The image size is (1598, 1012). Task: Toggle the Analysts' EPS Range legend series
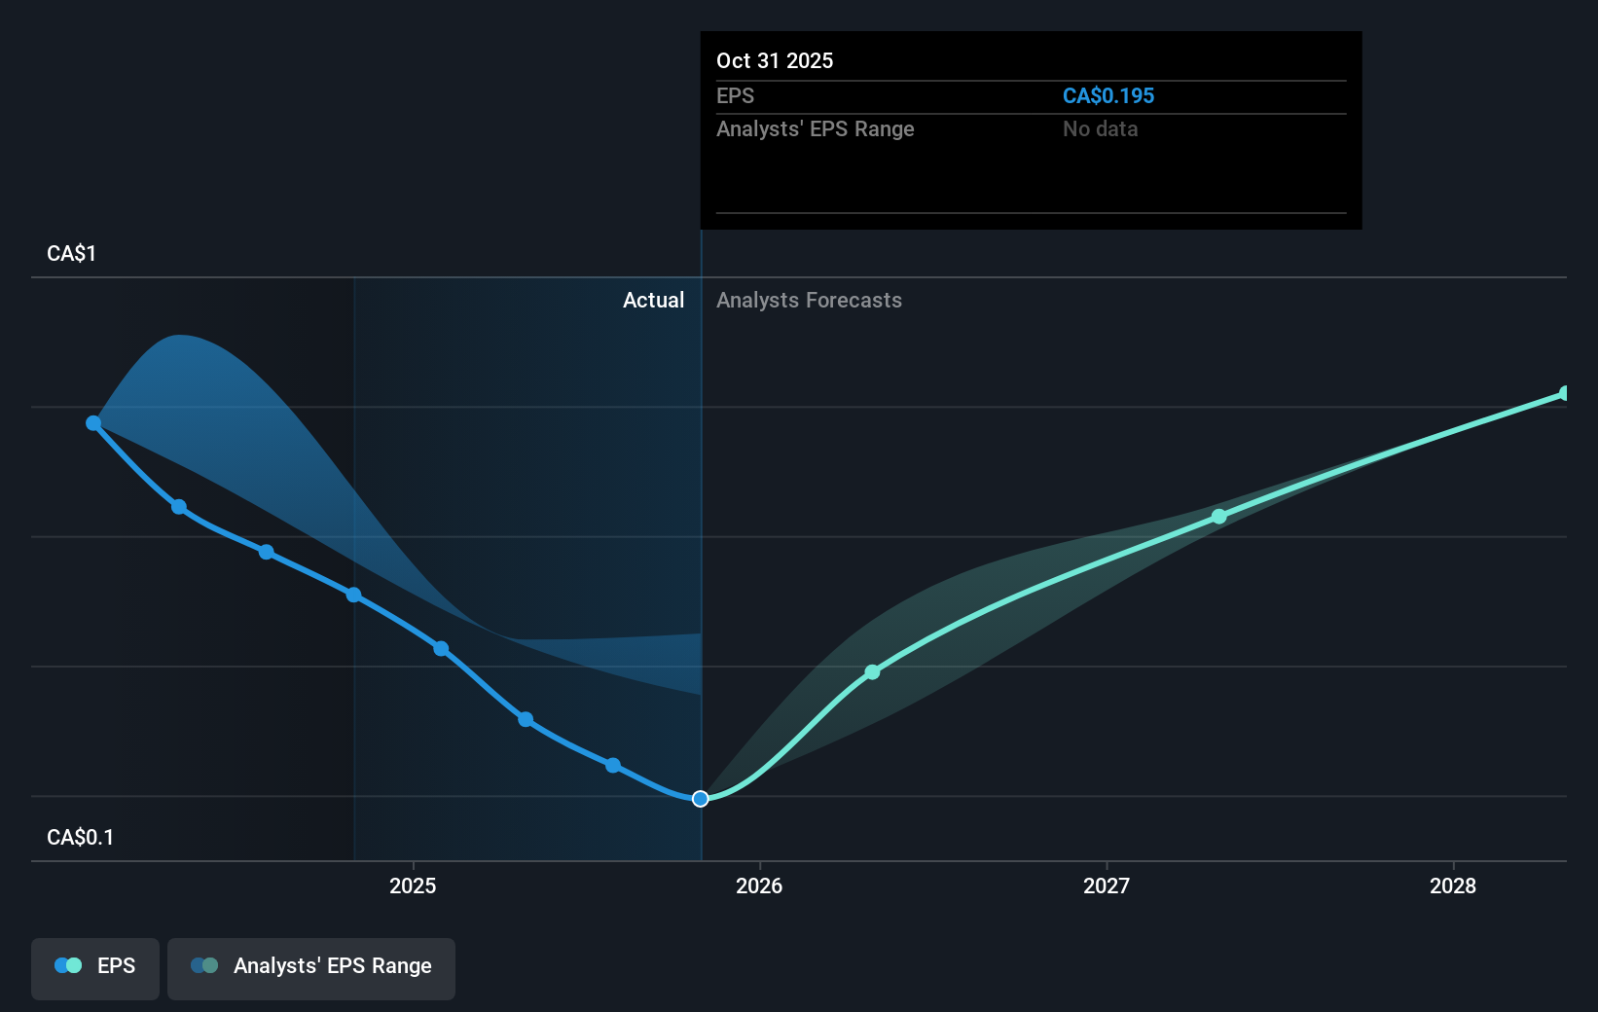click(x=311, y=967)
